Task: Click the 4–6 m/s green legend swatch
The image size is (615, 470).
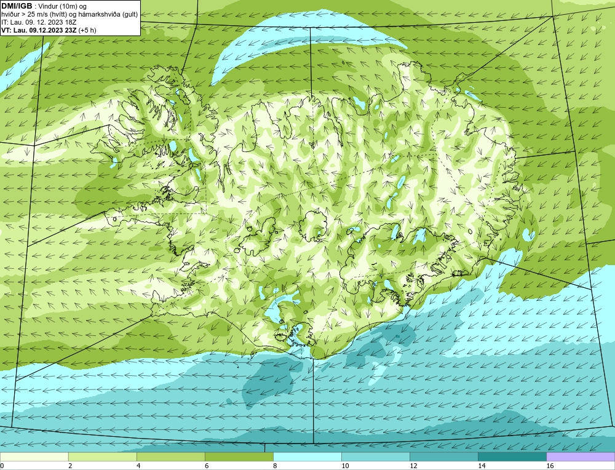Action: pos(170,456)
